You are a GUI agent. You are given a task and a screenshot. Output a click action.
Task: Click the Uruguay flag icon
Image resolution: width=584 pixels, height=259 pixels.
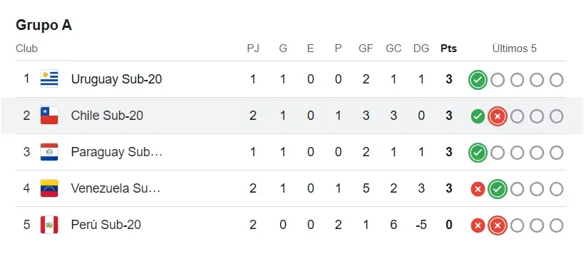(x=49, y=79)
